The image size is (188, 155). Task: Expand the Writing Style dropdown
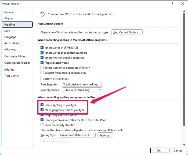[x=77, y=135]
